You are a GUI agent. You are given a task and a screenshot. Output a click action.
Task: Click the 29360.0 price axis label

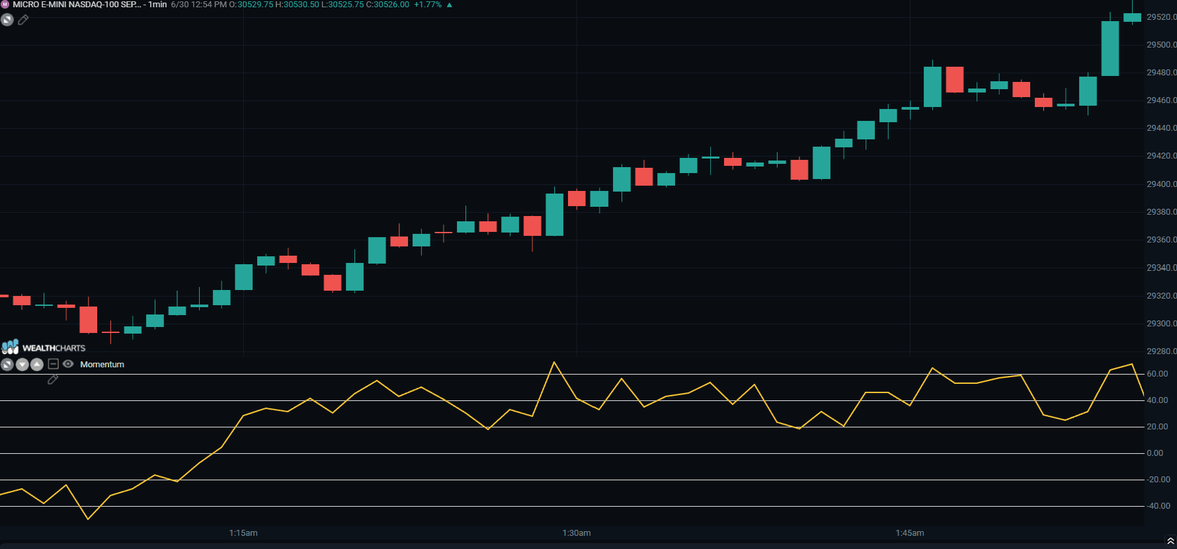tap(1161, 240)
